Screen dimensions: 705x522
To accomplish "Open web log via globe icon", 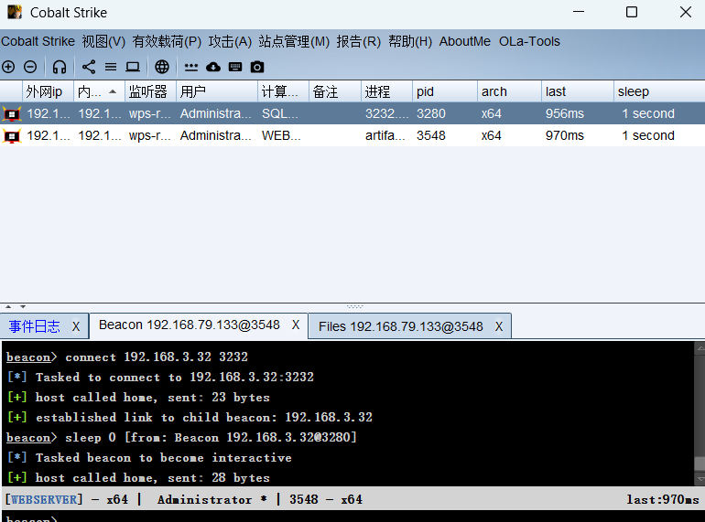I will (x=162, y=67).
